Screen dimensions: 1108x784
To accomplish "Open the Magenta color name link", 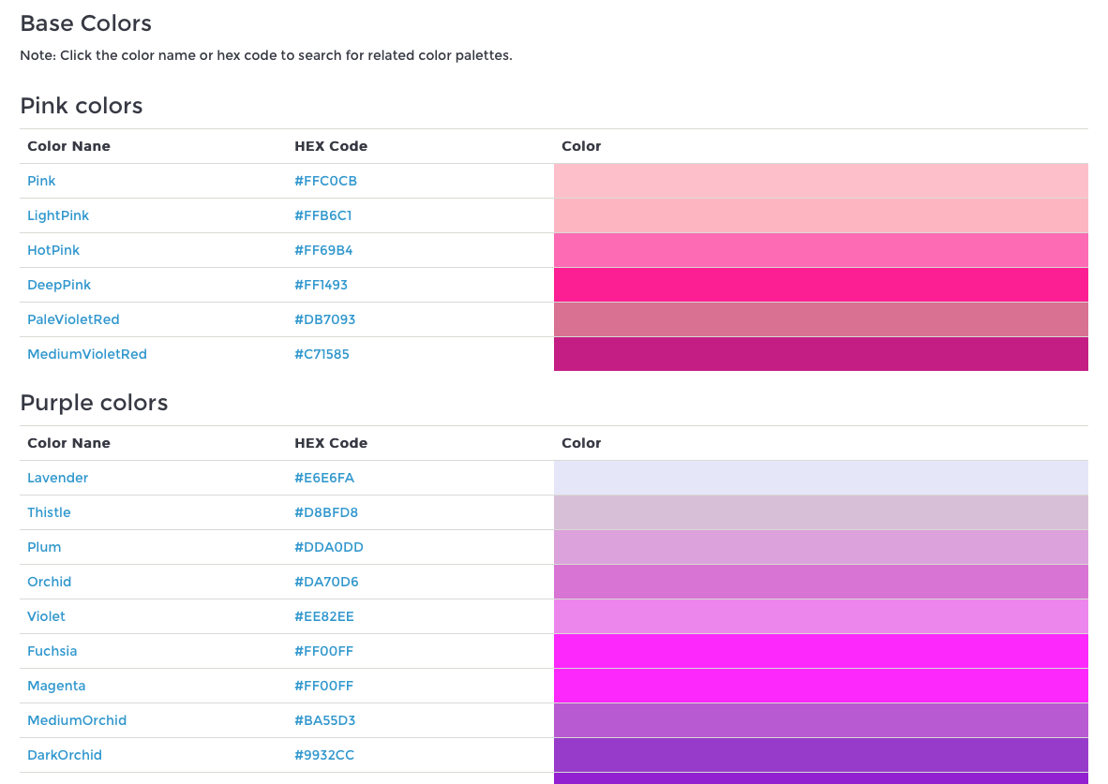I will 56,685.
